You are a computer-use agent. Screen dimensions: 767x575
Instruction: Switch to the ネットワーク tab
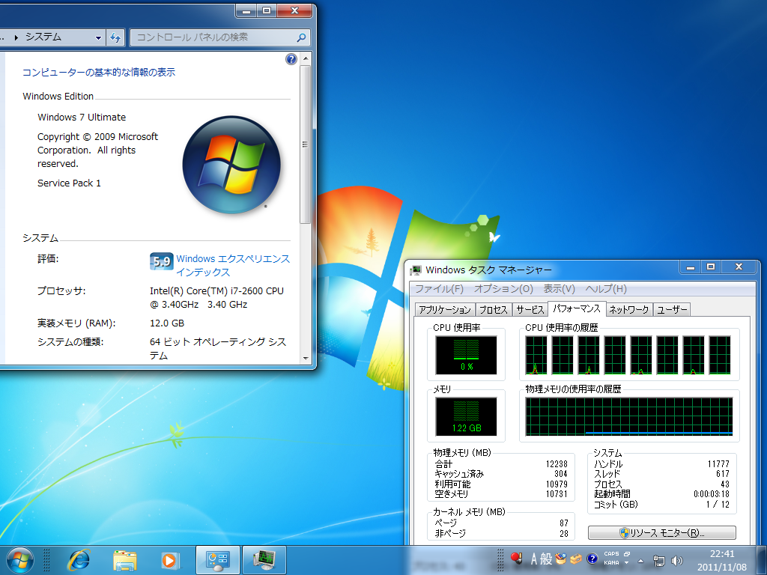[x=629, y=309]
